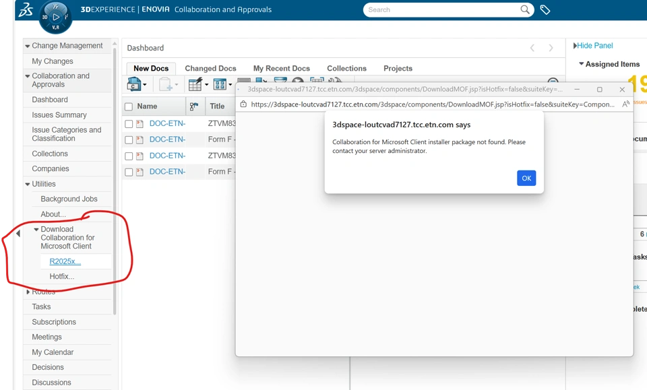Open Background Jobs under Utilities
The image size is (647, 390).
(69, 199)
